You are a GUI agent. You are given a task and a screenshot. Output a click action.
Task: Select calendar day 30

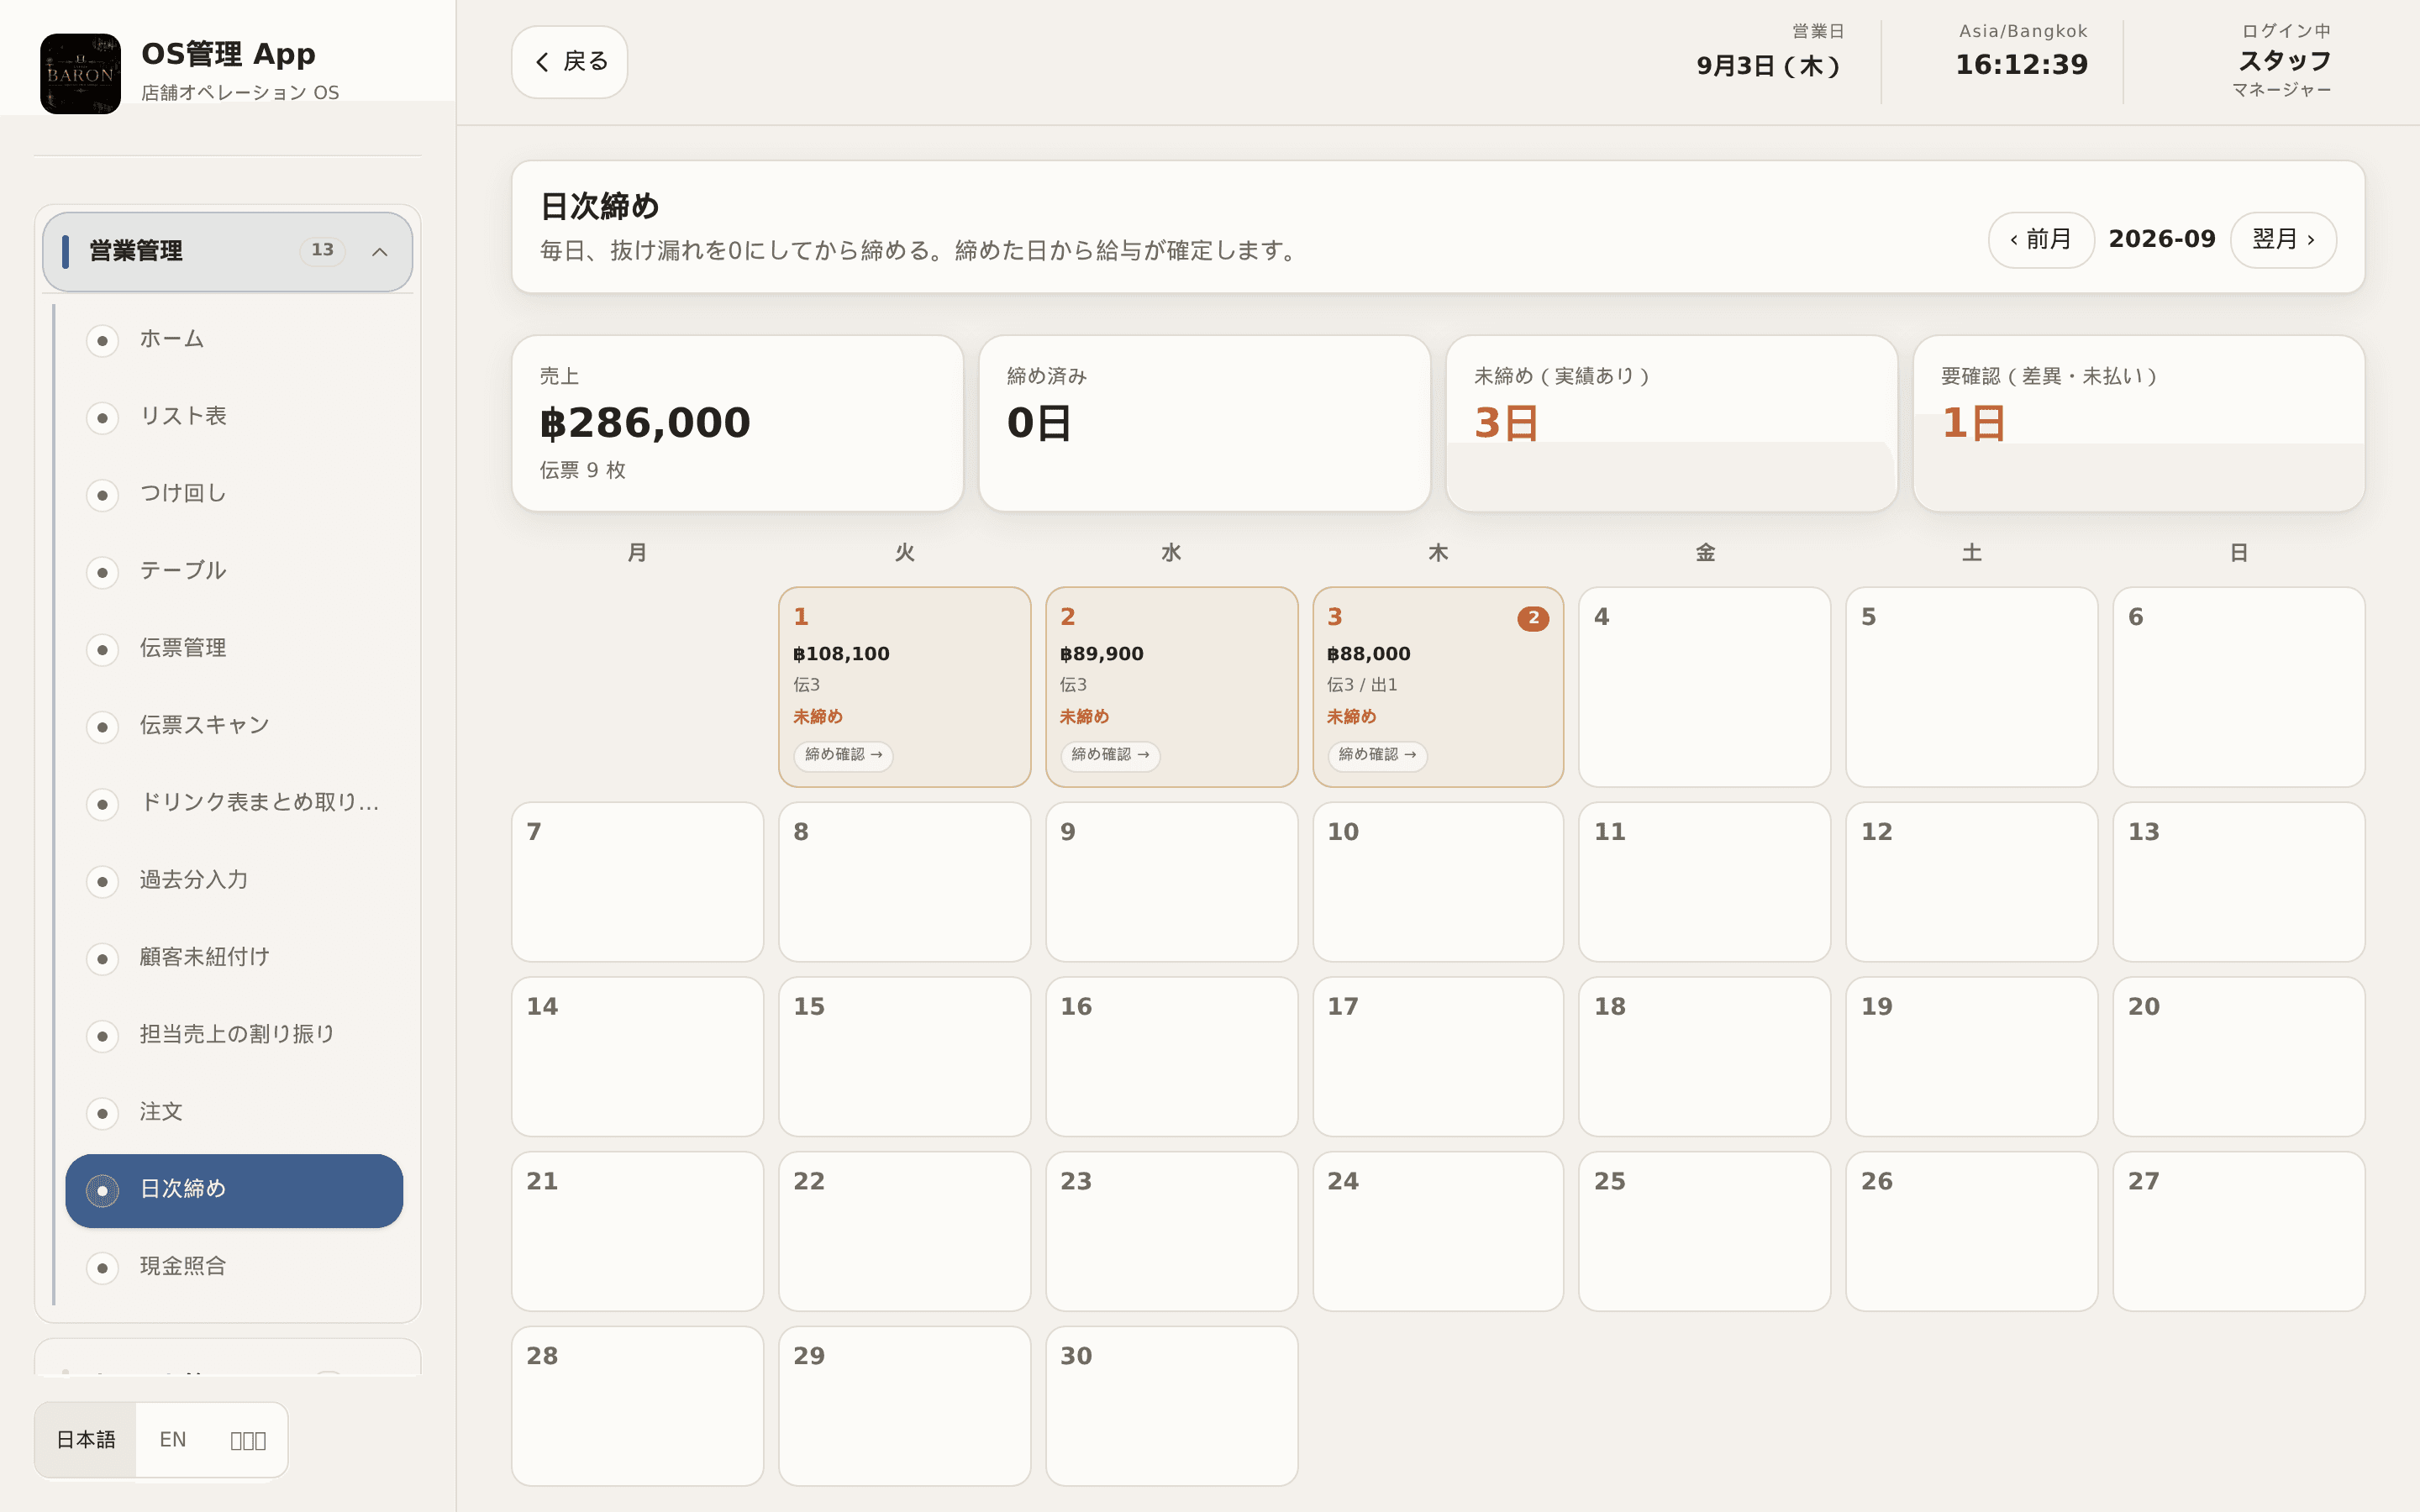1171,1406
